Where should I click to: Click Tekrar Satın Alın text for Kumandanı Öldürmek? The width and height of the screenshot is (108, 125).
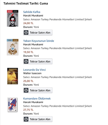(x=40, y=119)
